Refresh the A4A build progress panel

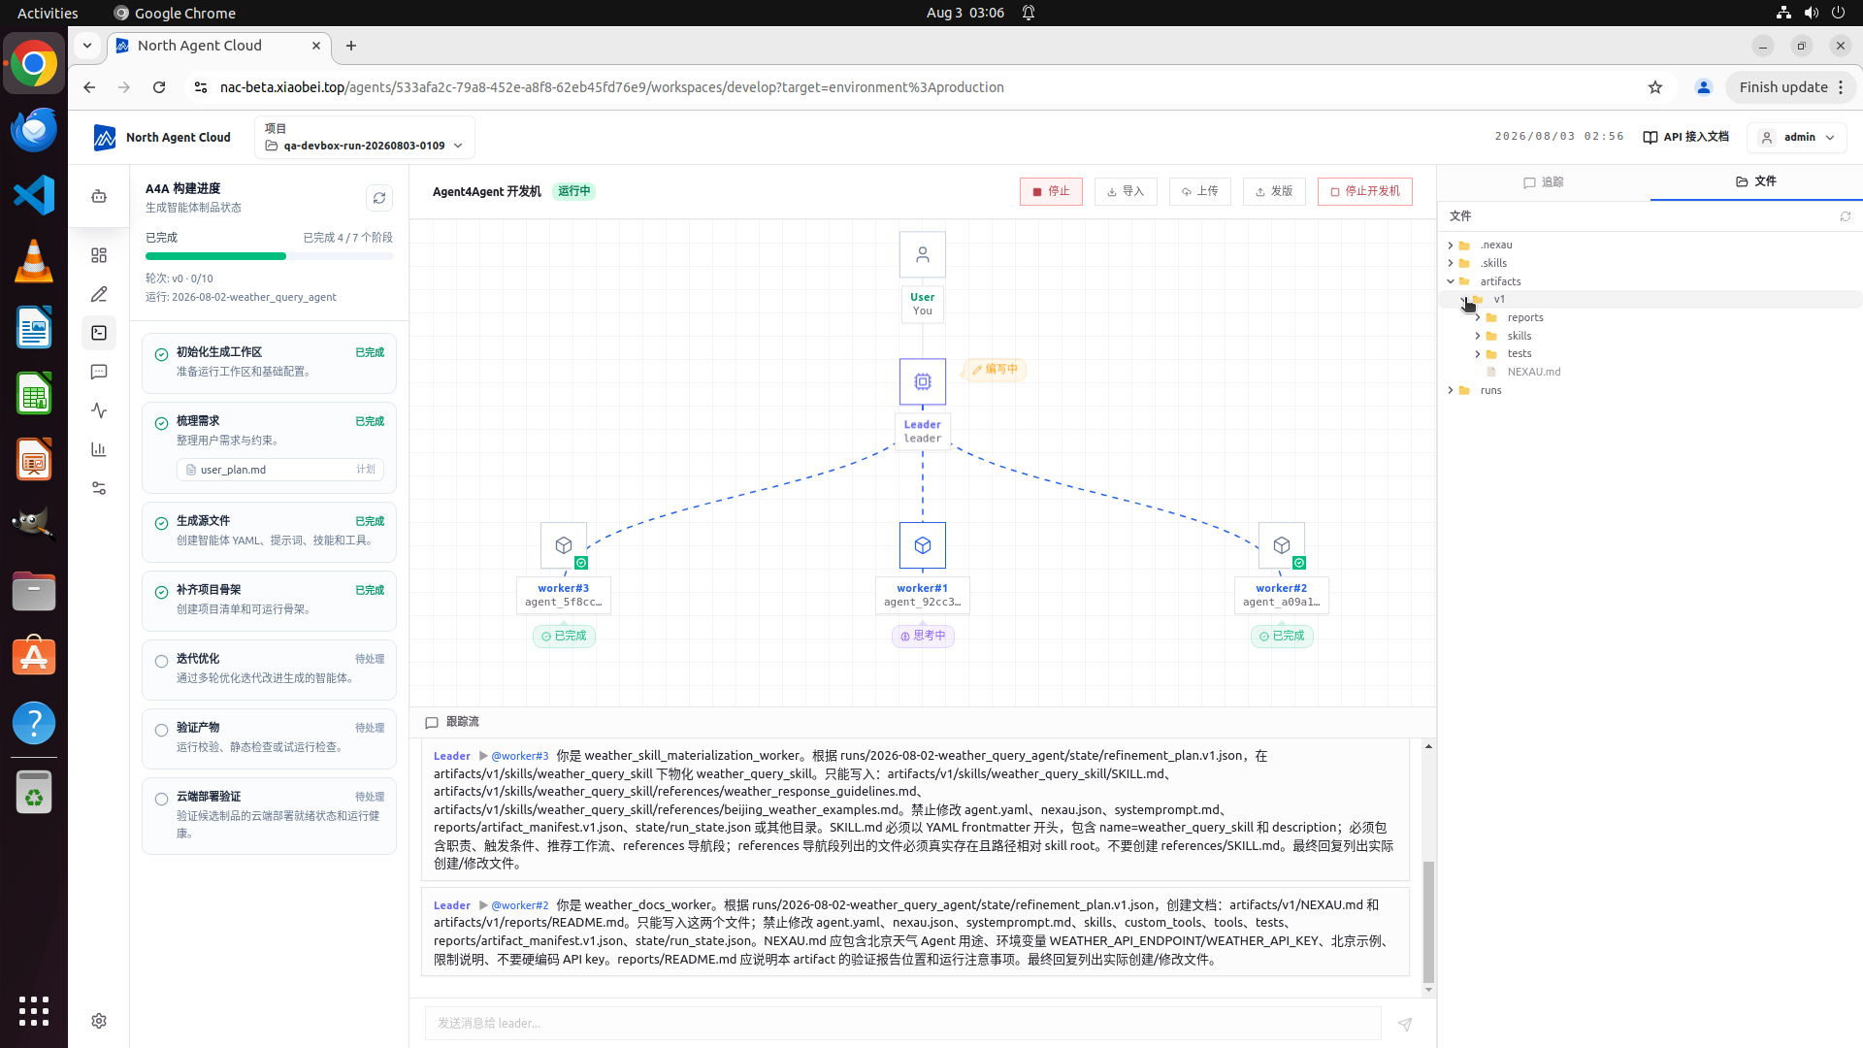click(379, 198)
